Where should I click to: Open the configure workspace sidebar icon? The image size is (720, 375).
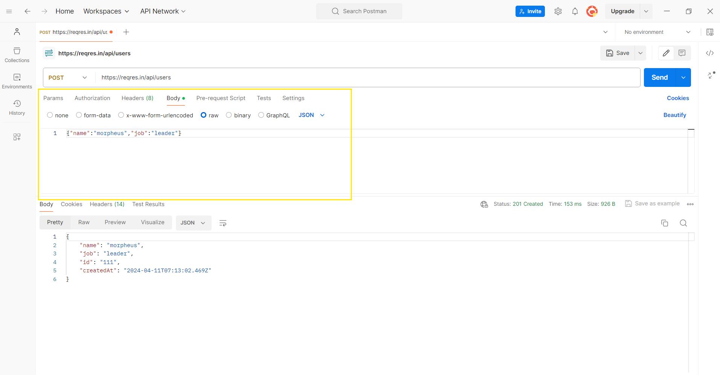pyautogui.click(x=17, y=137)
